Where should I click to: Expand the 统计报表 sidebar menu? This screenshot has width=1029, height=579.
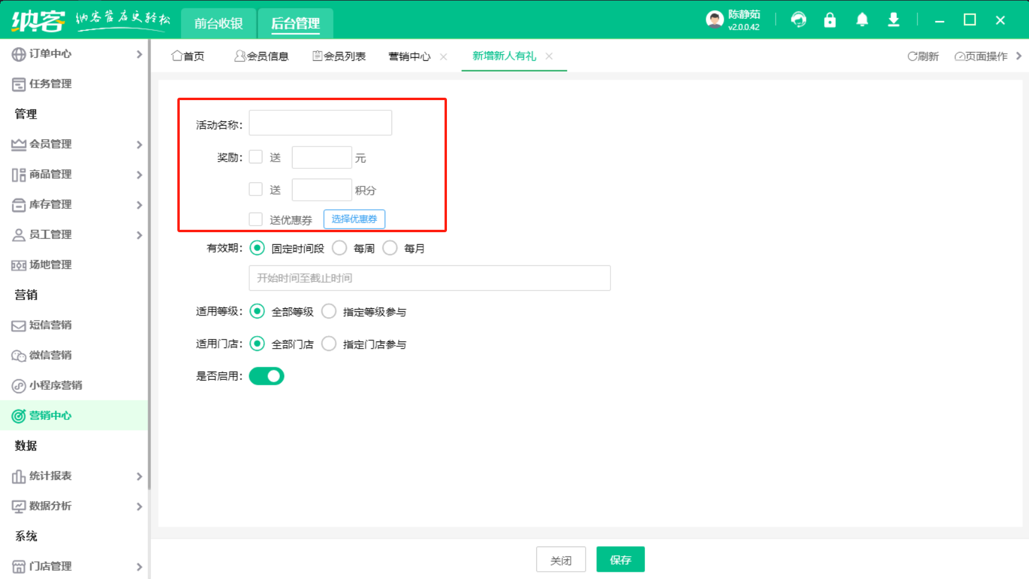click(x=51, y=476)
